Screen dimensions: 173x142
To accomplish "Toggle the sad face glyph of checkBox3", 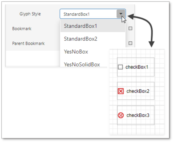I will click(x=121, y=115).
